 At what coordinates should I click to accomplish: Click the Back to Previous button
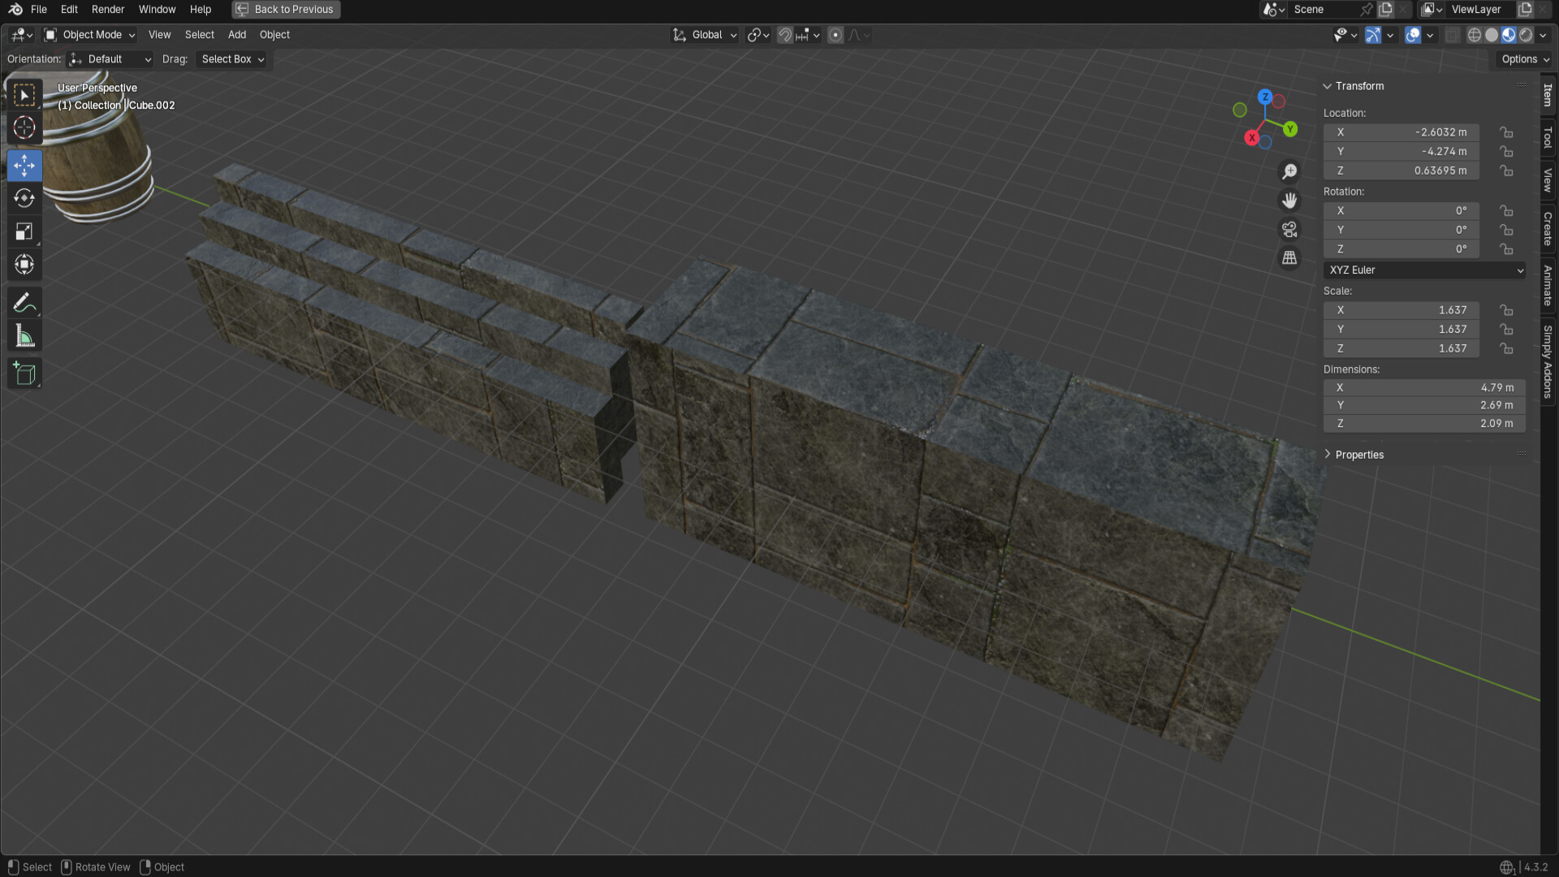[x=286, y=10]
